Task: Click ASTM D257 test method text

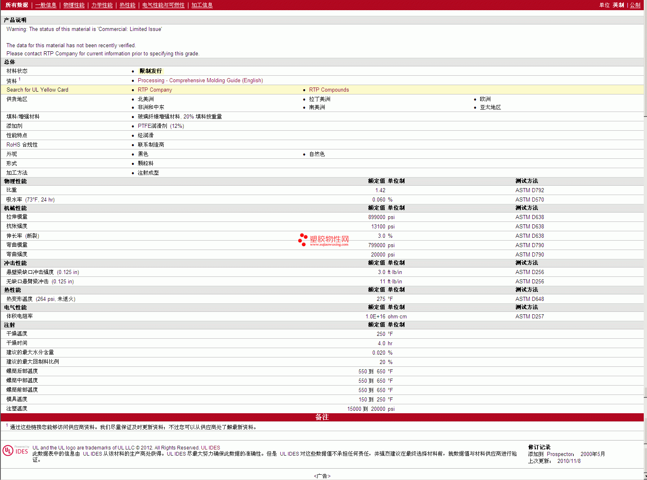Action: tap(529, 317)
